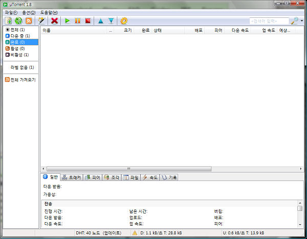Click the red X Remove torrent icon
Screen dimensions: 307x239
(x=54, y=21)
